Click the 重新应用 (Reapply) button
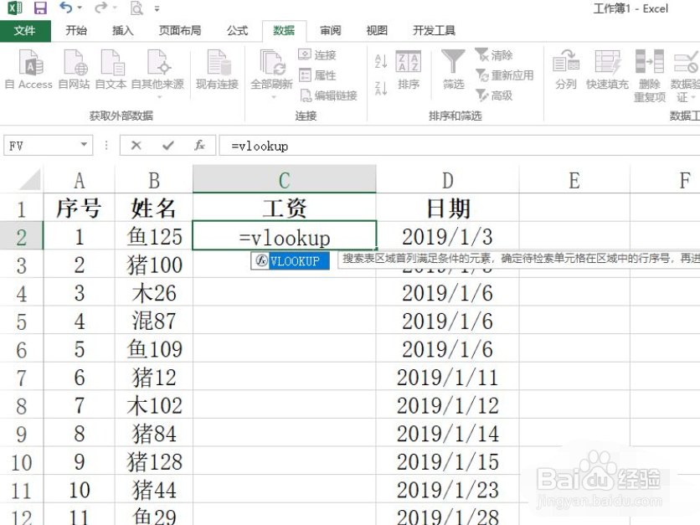Screen dimensions: 700x525 [x=504, y=75]
